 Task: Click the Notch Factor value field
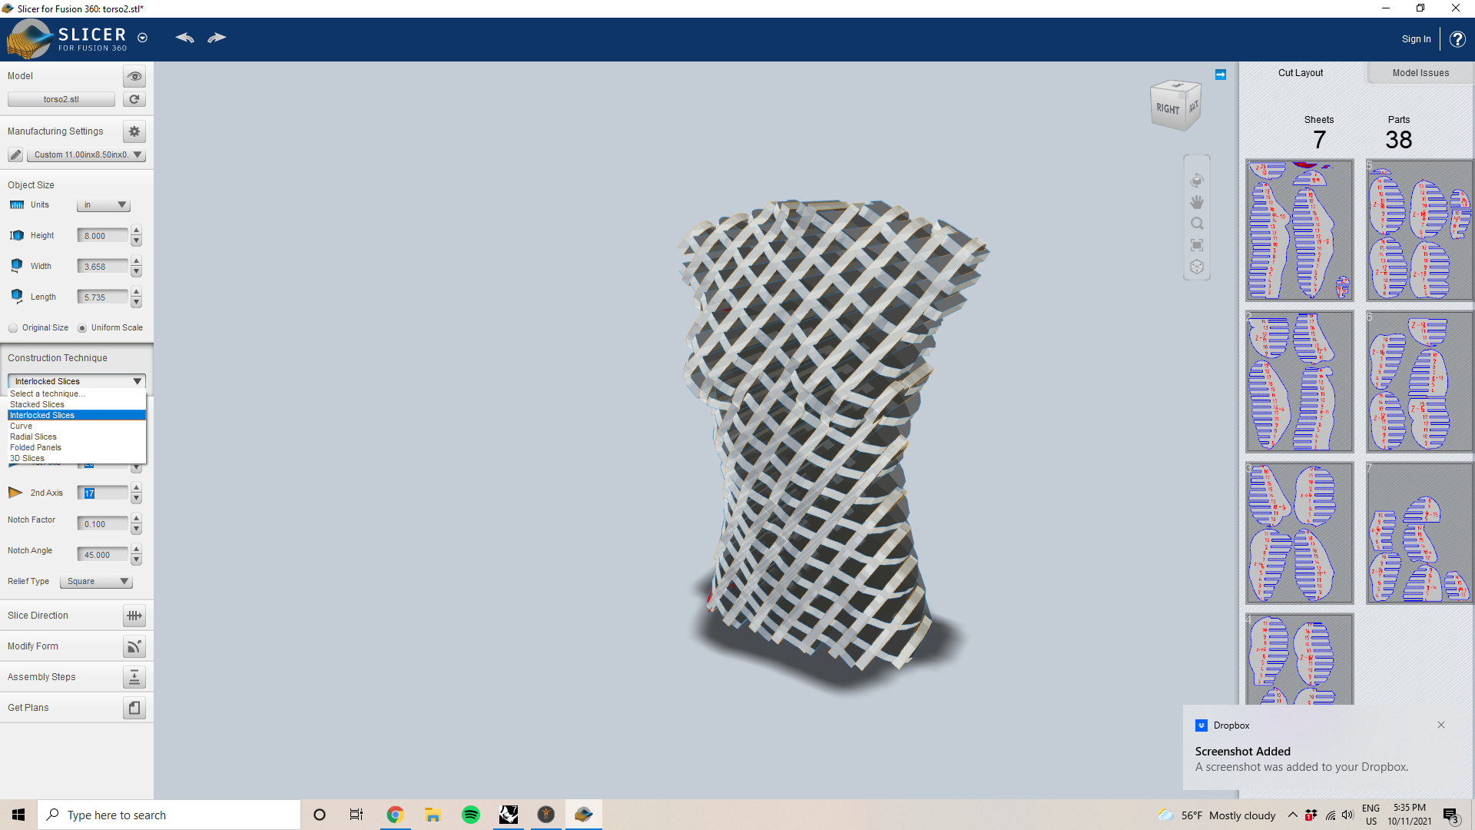click(103, 524)
